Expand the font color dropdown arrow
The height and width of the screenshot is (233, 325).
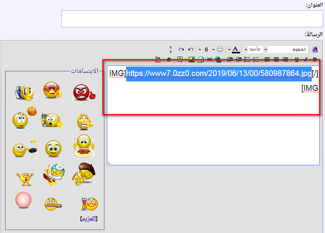point(229,49)
